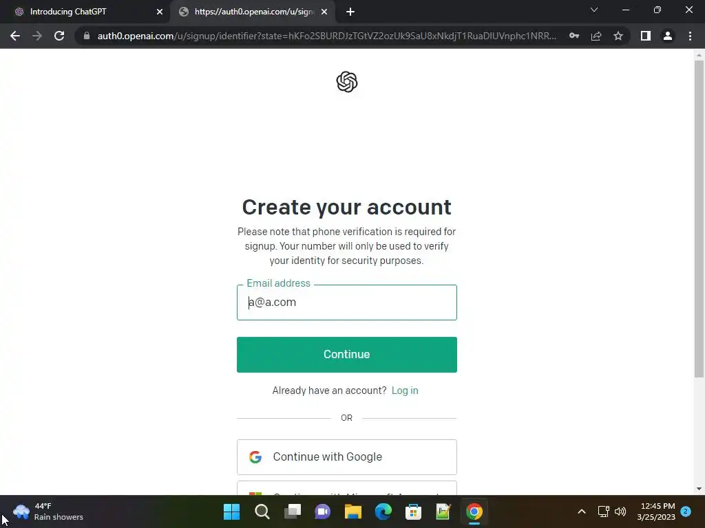Launch File Explorer from taskbar
This screenshot has height=528, width=705.
tap(353, 511)
